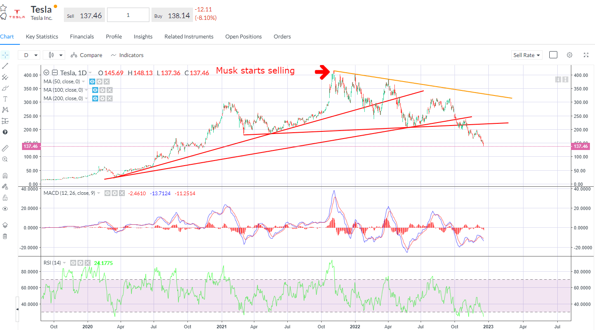
Task: Select the crosshair cursor tool
Action: click(x=5, y=55)
